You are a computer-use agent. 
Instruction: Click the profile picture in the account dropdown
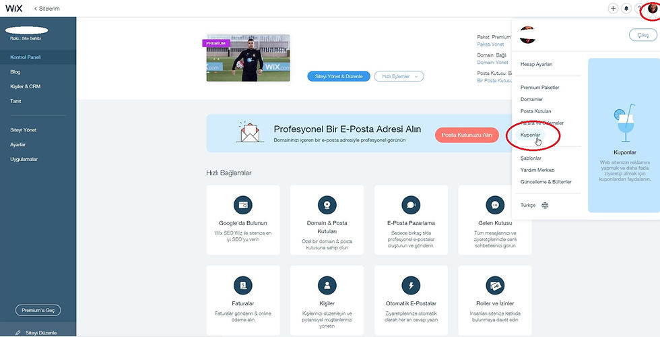[527, 34]
